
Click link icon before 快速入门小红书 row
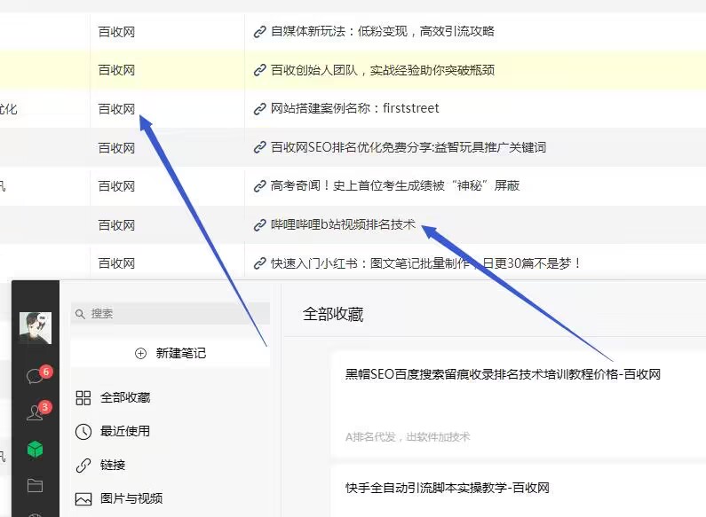coord(260,263)
